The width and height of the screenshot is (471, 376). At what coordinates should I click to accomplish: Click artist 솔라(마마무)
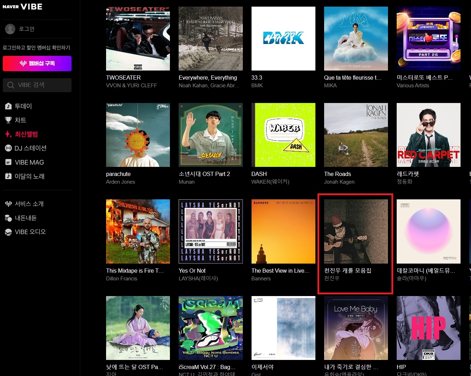point(411,279)
